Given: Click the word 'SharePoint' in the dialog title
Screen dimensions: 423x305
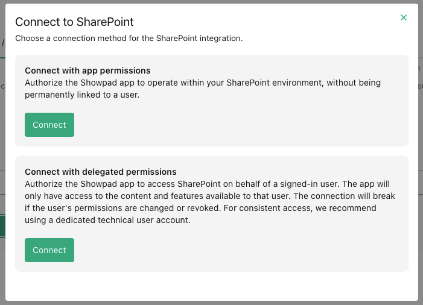Looking at the screenshot, I should [104, 22].
